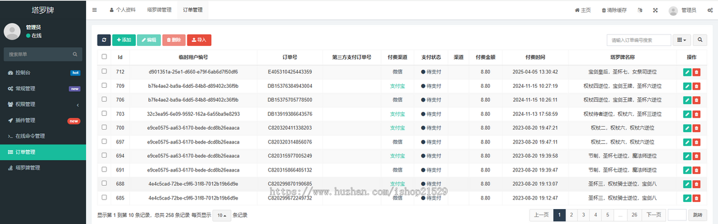Open 常规管理 in the sidebar
Screen dimensions: 718x224
43,88
